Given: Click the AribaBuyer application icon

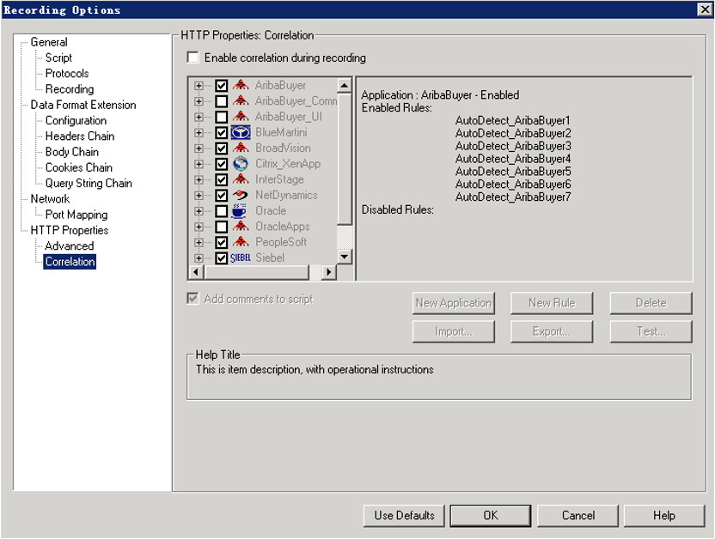Looking at the screenshot, I should point(241,85).
